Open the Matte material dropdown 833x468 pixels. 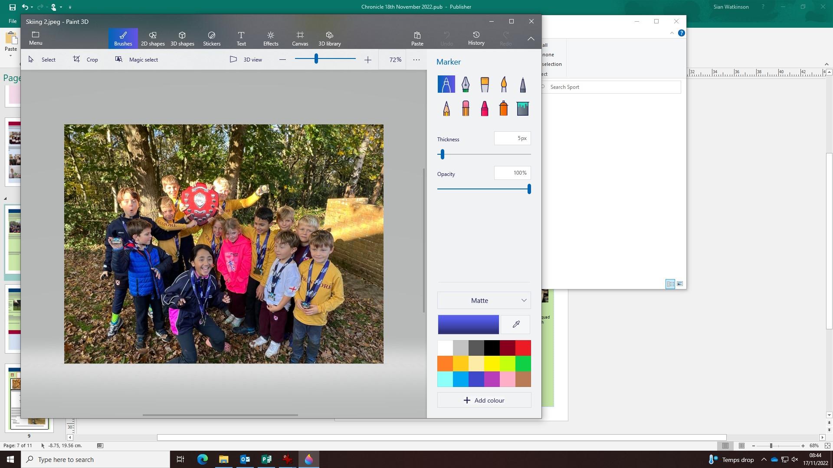pos(484,301)
